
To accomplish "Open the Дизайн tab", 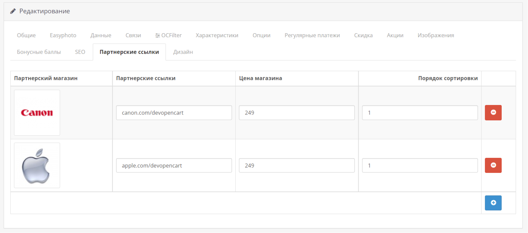I will pos(183,52).
